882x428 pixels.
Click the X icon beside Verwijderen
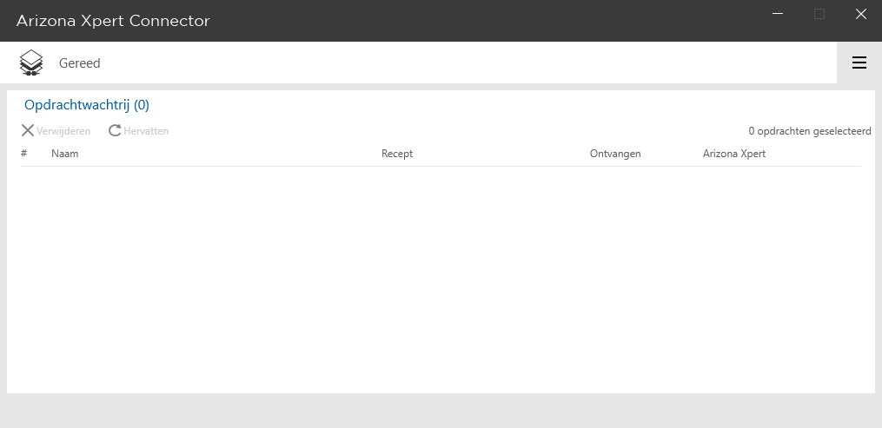click(28, 130)
